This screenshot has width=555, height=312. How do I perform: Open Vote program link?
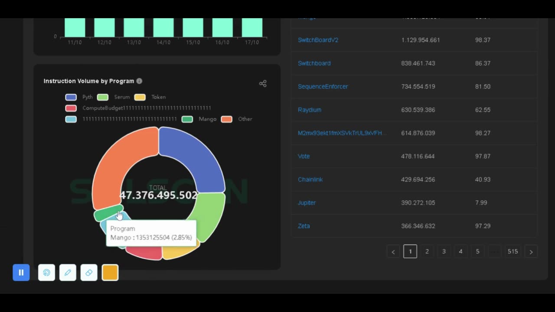(304, 156)
